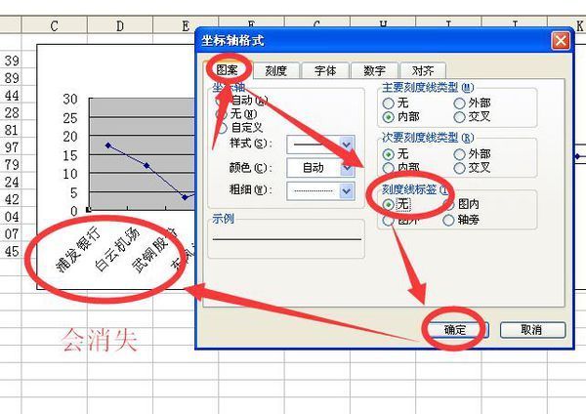Click the cell showing 39
Screen dimensions: 586x414
coord(11,61)
